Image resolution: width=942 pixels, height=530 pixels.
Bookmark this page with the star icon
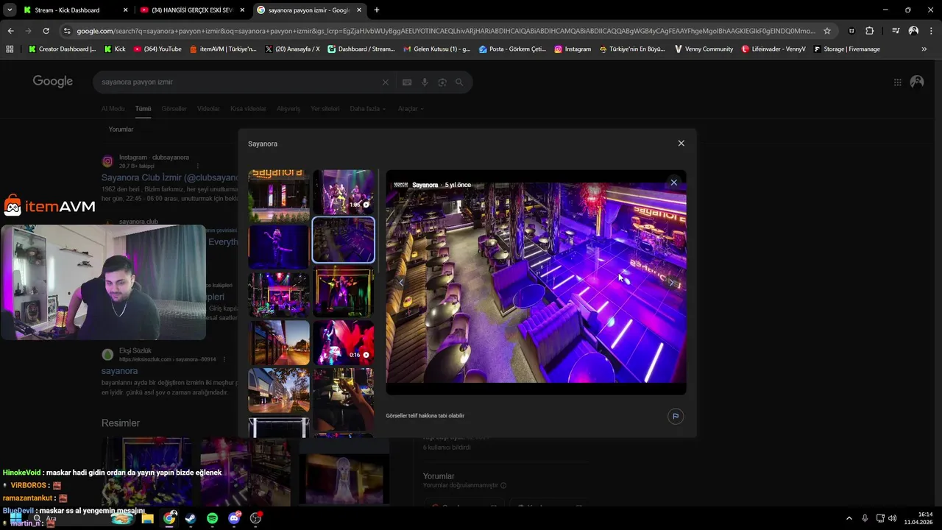click(x=827, y=31)
